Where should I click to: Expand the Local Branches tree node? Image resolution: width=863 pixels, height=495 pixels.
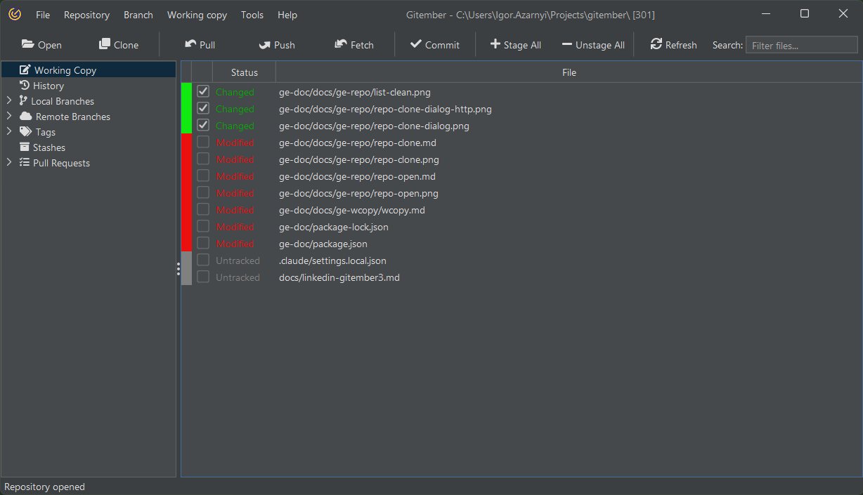tap(9, 101)
